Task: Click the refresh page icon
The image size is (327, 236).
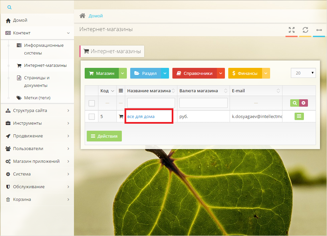Action: click(x=305, y=30)
